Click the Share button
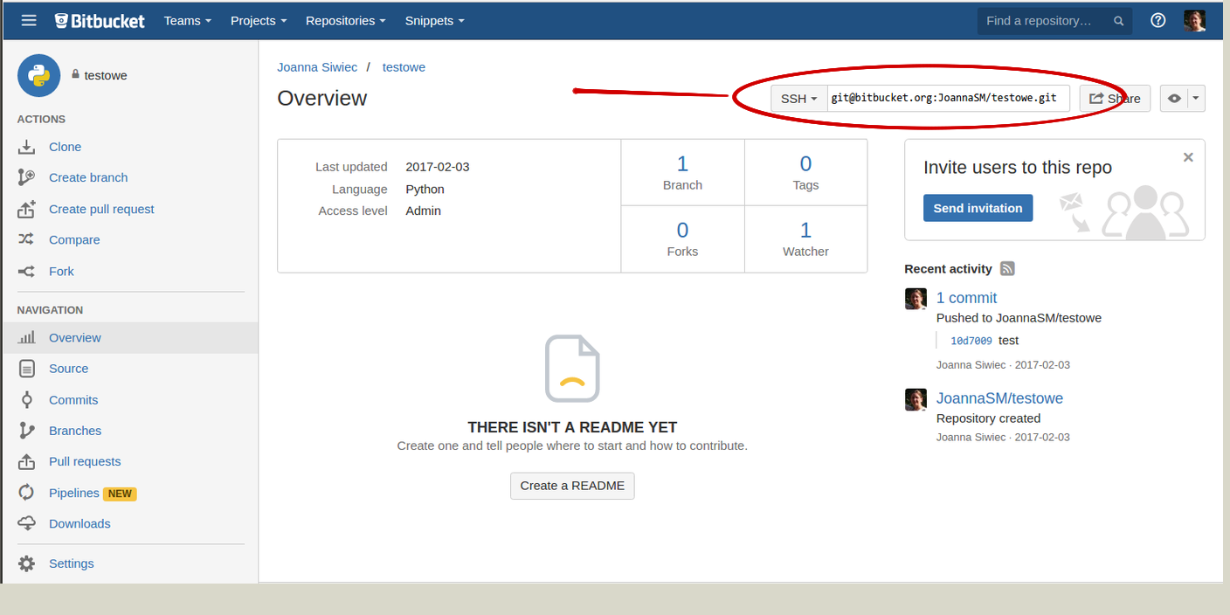 (x=1115, y=99)
